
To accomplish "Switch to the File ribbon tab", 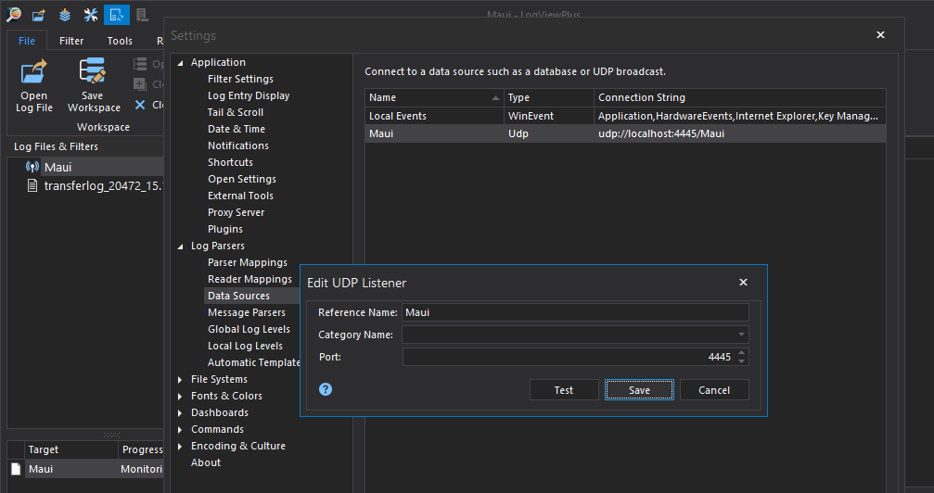I will (27, 41).
